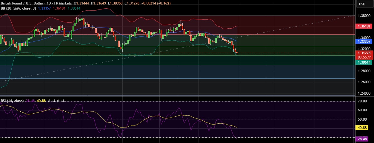Click the yellow 40.88 value in RSI legend
This screenshot has width=374, height=143.
click(41, 101)
